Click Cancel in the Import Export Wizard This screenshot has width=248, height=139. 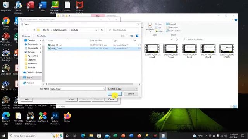click(111, 100)
